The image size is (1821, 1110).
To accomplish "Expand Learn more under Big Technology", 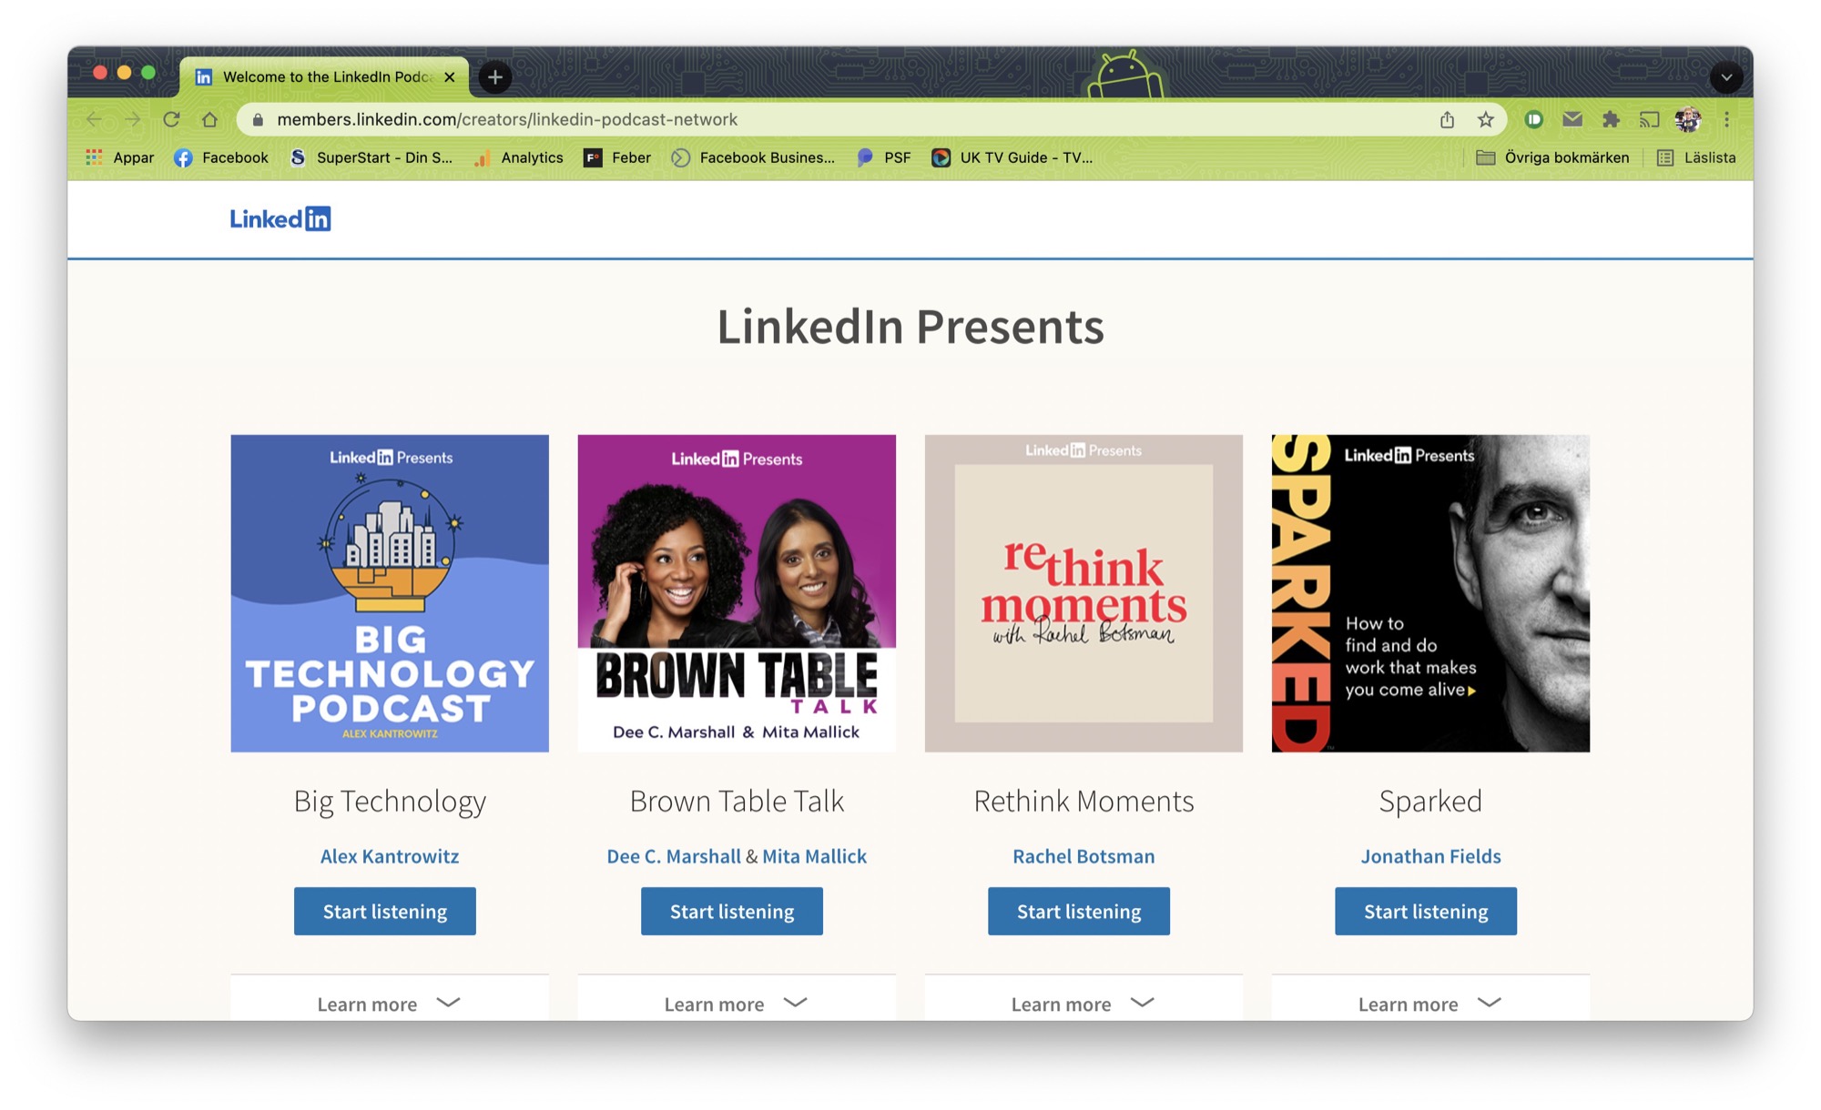I will (389, 1004).
